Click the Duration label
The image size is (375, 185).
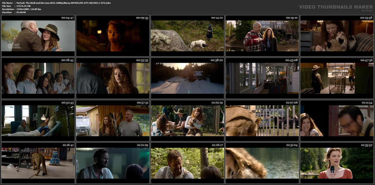tap(7, 12)
